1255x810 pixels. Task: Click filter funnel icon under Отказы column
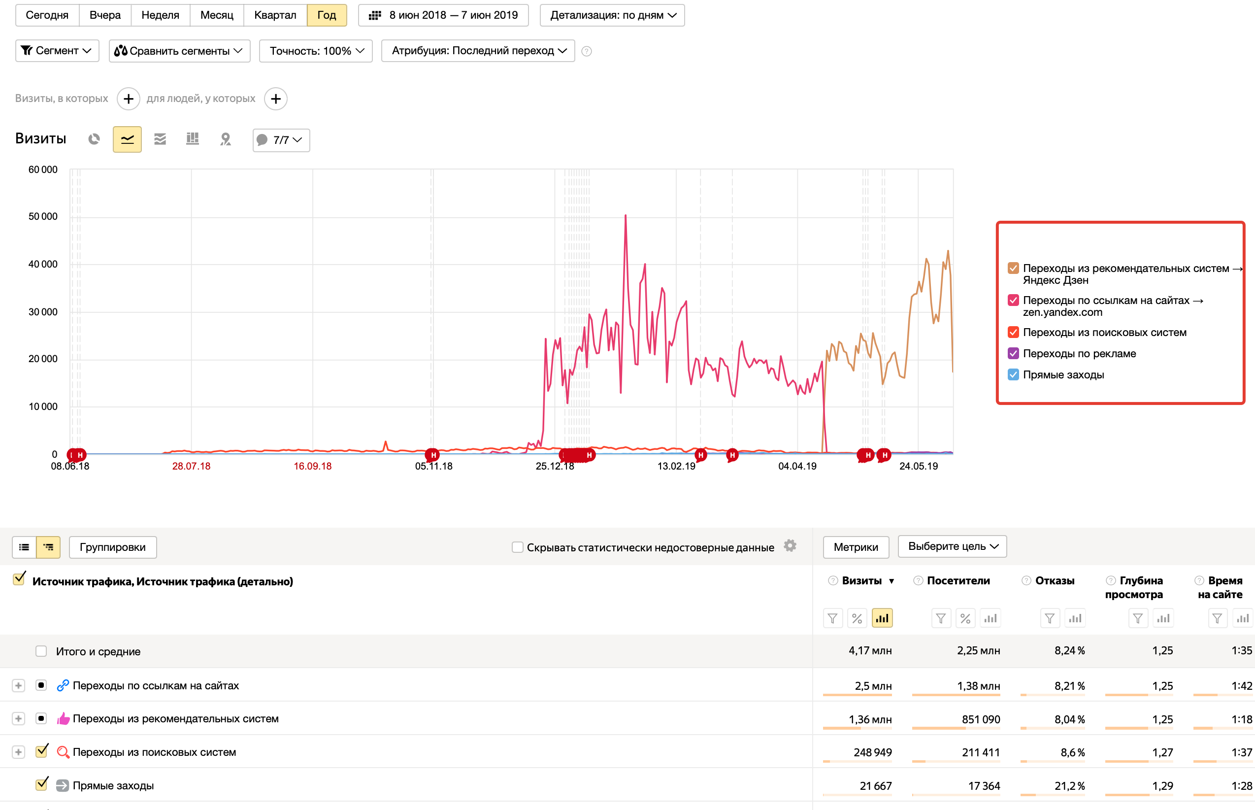(1050, 618)
